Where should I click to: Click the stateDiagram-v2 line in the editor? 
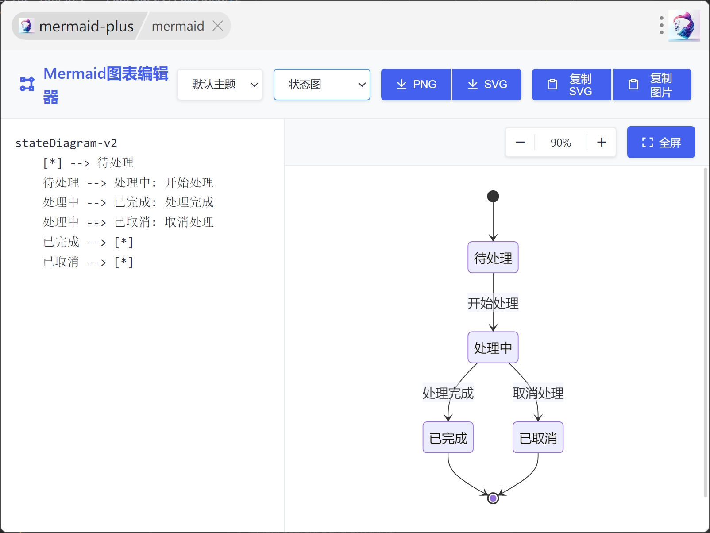[66, 143]
